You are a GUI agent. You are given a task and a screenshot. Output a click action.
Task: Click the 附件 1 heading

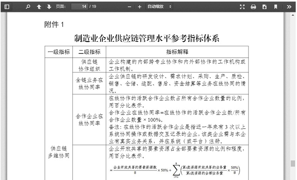click(54, 24)
